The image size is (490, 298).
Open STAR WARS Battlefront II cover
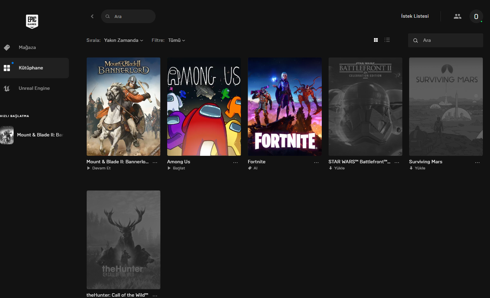point(365,106)
